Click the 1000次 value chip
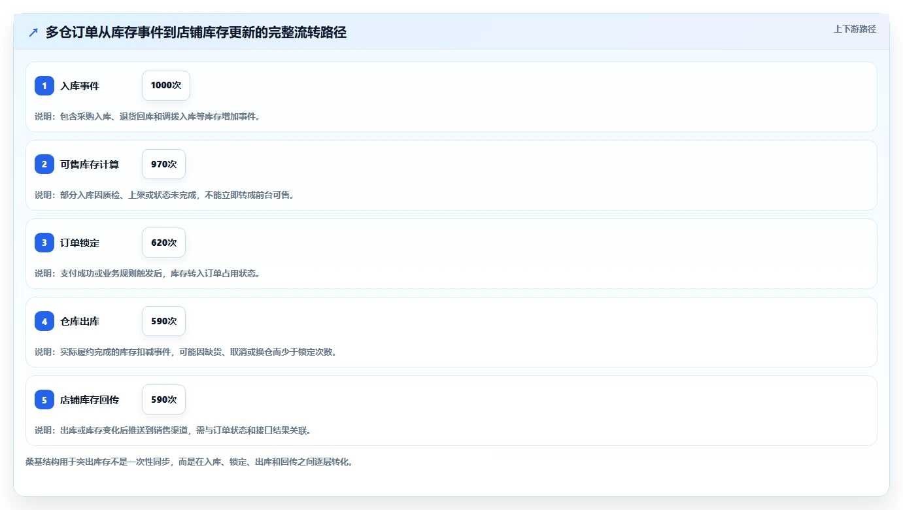 pyautogui.click(x=166, y=86)
